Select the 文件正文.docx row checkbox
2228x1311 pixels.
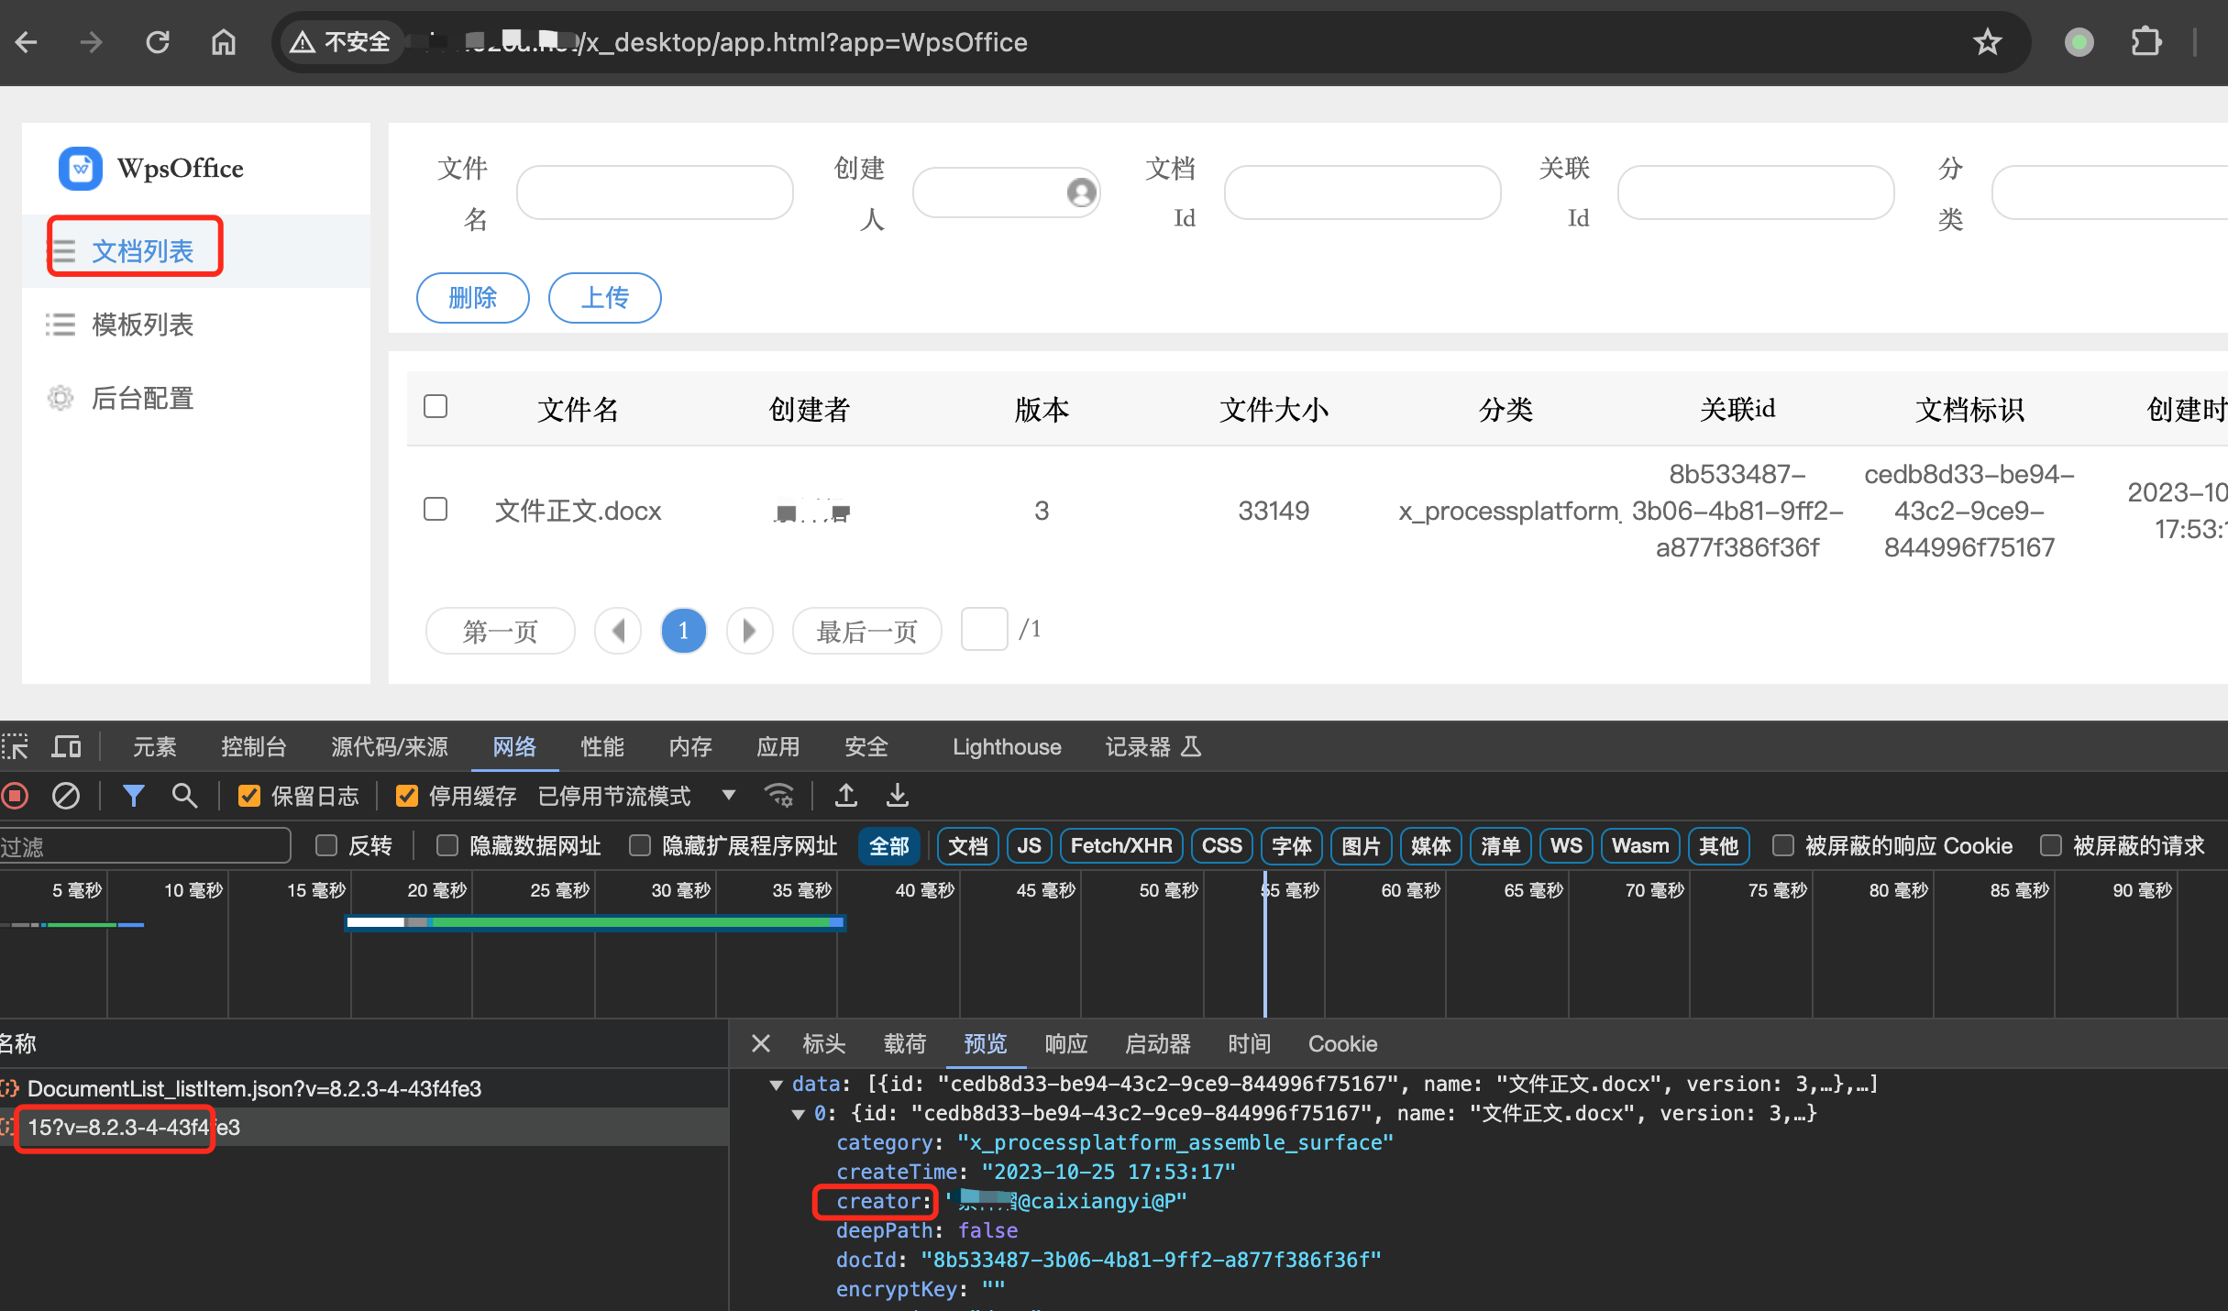(x=436, y=509)
